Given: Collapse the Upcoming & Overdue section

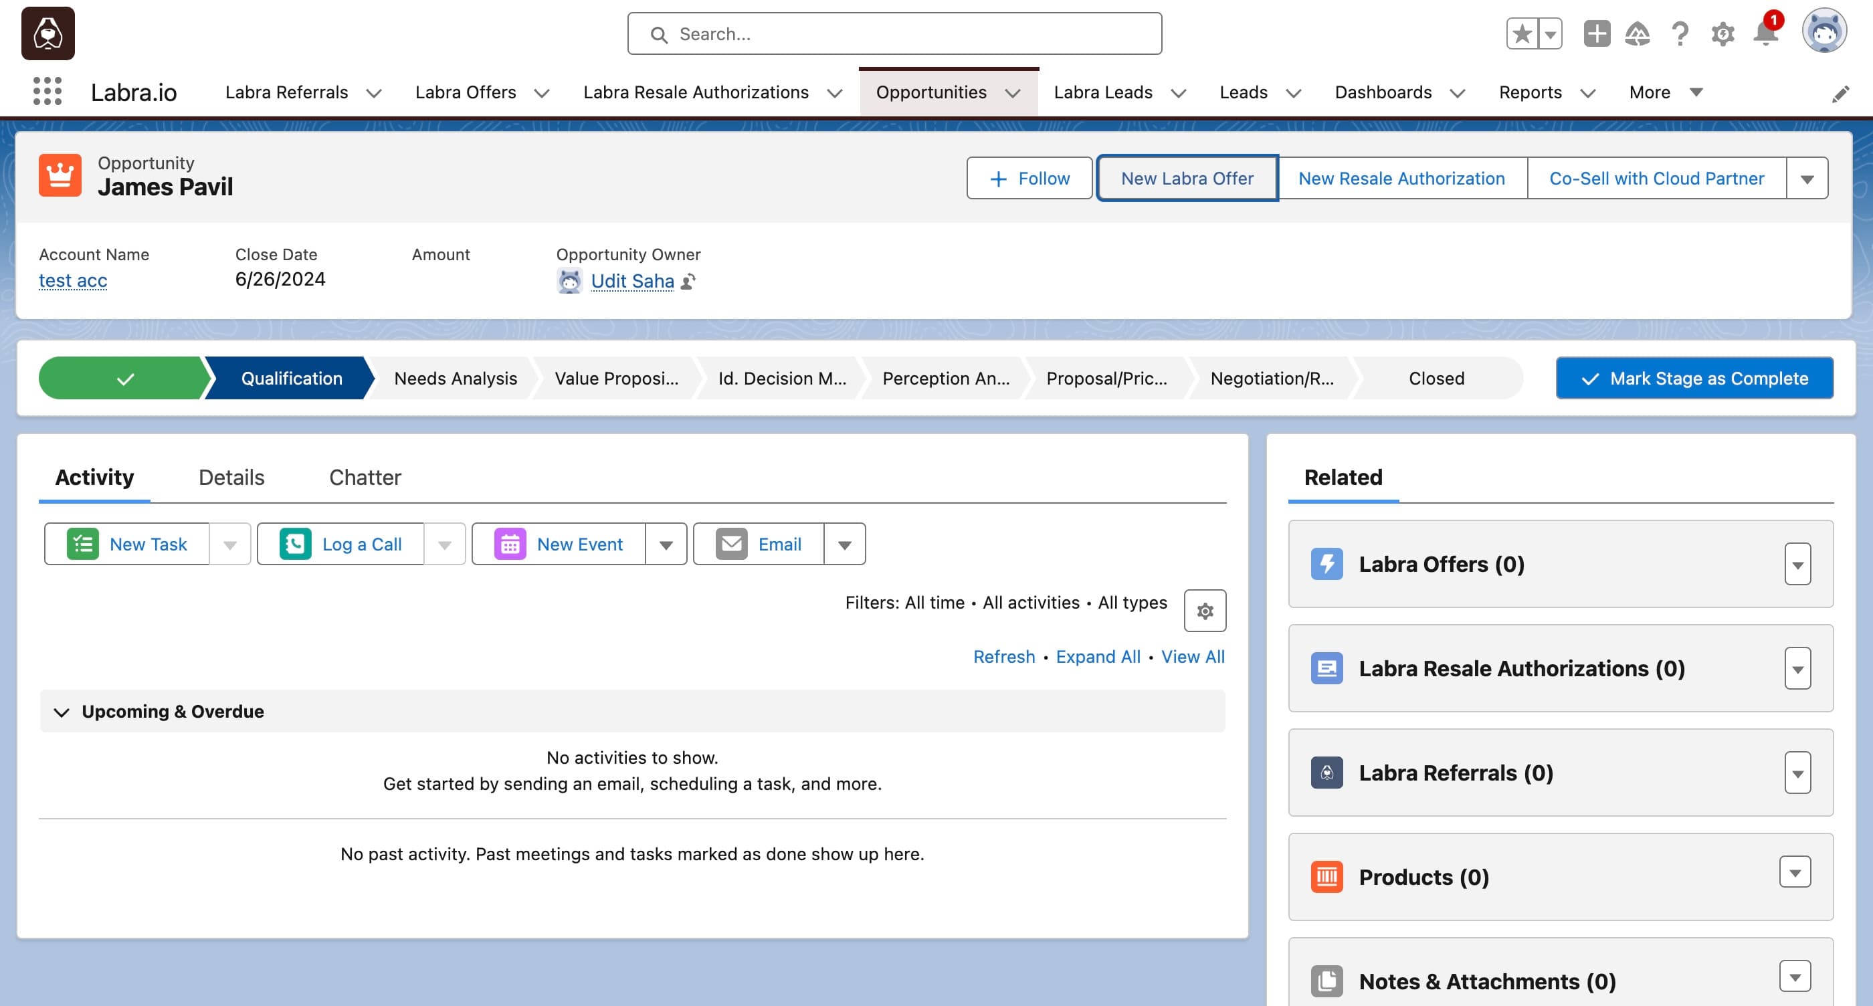Looking at the screenshot, I should [62, 712].
